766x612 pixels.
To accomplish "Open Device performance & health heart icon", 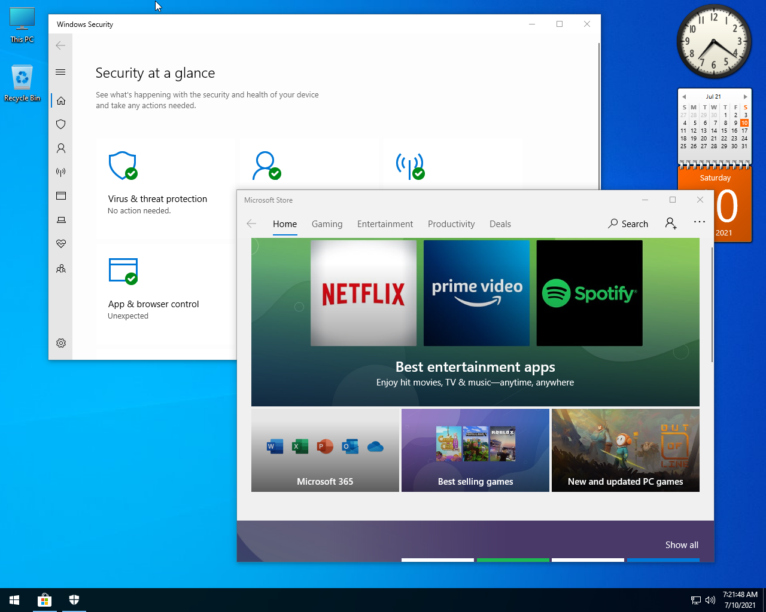I will click(60, 244).
